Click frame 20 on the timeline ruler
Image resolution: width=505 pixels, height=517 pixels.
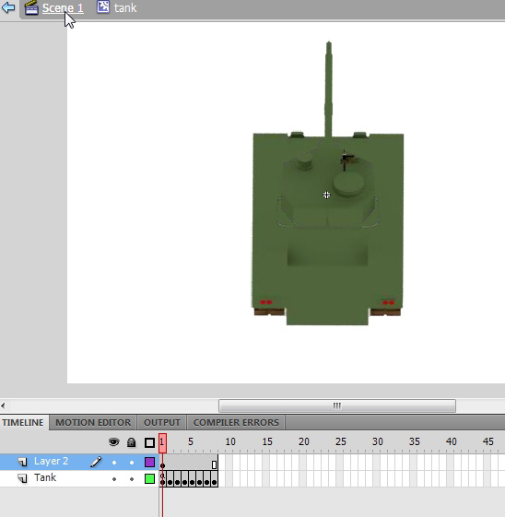coord(304,441)
